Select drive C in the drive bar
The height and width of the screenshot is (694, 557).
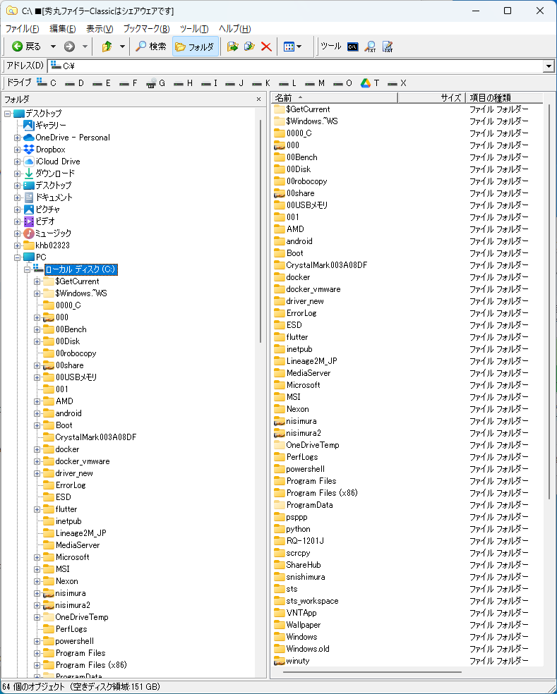47,83
